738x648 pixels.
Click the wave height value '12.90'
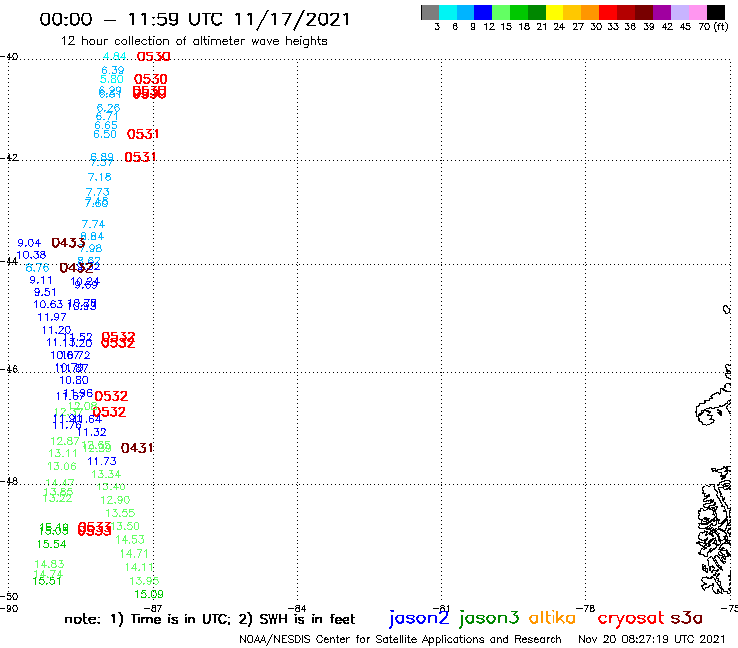click(115, 500)
